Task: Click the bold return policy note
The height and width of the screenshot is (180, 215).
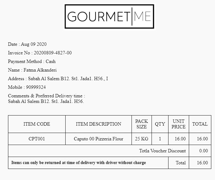Action: (x=79, y=162)
